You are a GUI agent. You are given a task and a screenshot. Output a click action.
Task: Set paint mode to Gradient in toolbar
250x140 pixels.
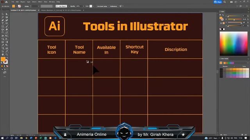coord(4,66)
